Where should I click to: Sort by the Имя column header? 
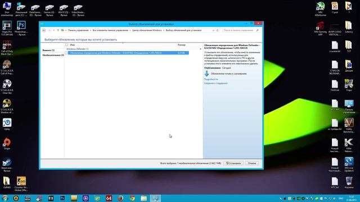pyautogui.click(x=73, y=45)
